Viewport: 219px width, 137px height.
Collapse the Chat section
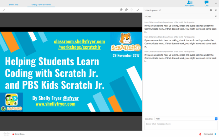click(145, 16)
